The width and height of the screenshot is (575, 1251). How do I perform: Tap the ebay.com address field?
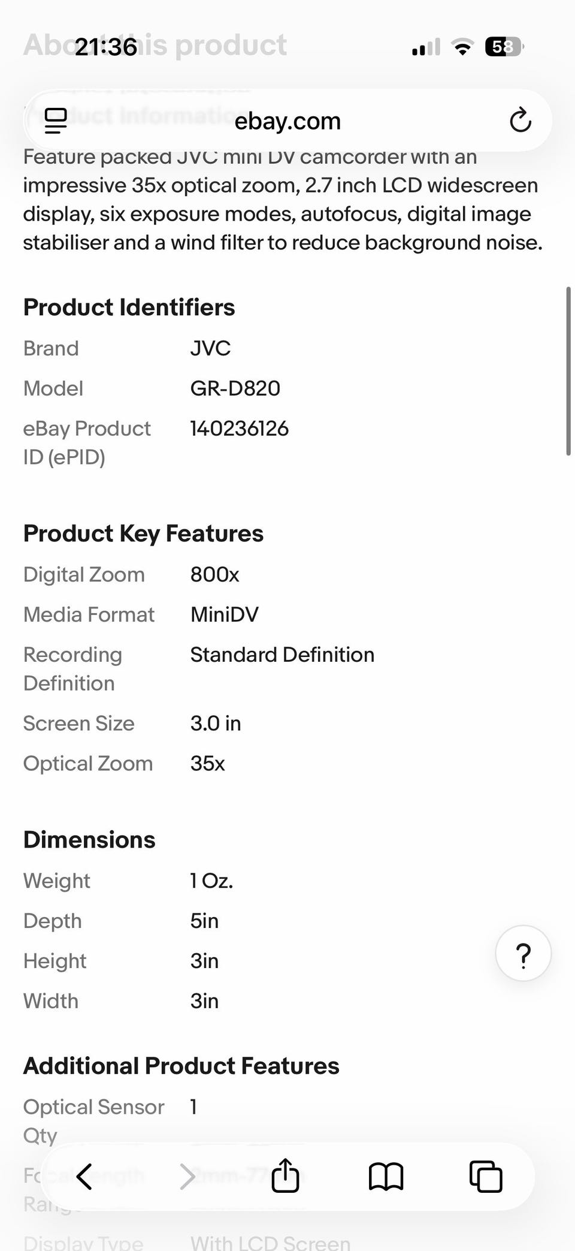[287, 121]
